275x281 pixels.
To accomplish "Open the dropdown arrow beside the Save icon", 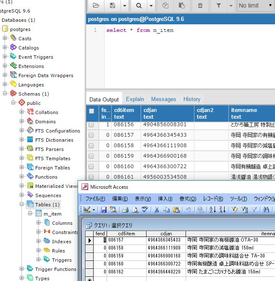I will (125, 6).
